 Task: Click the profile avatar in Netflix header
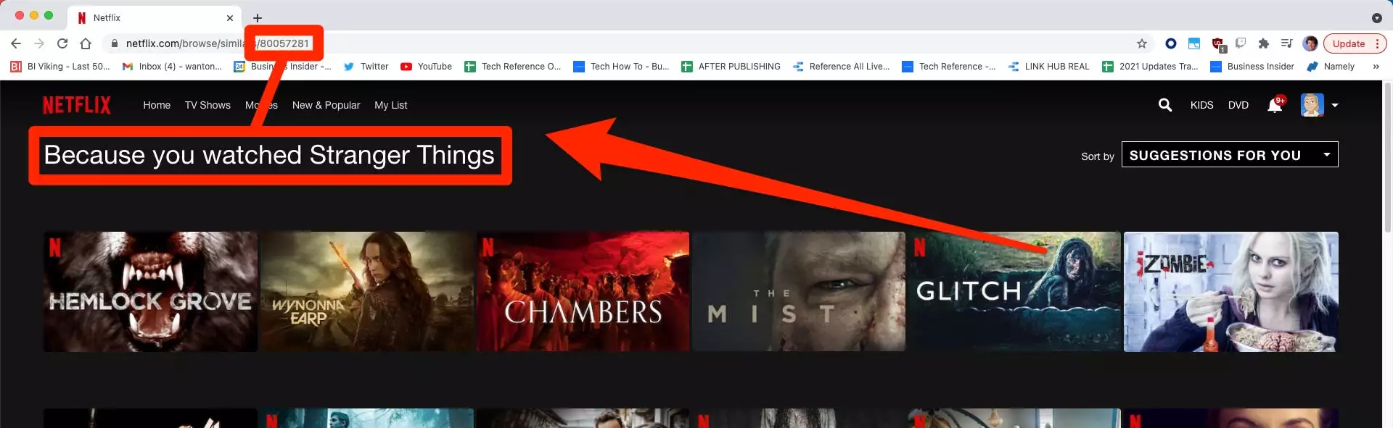1312,105
